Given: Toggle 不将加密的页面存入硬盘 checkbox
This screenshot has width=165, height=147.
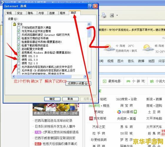Looking at the screenshot, I should pos(19,28).
